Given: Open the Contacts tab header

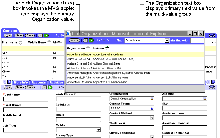Looking at the screenshot, I should click(10, 31).
